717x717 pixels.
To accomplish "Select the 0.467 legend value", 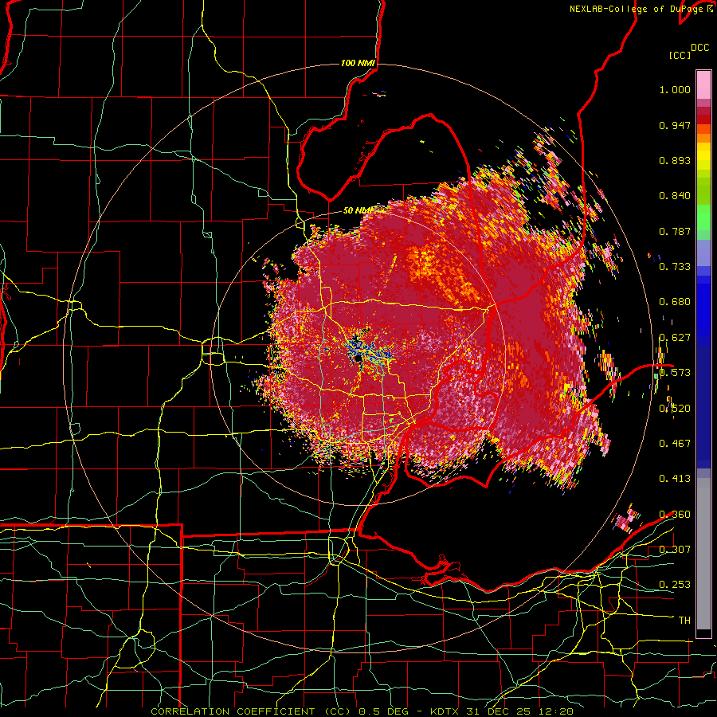I will [675, 443].
